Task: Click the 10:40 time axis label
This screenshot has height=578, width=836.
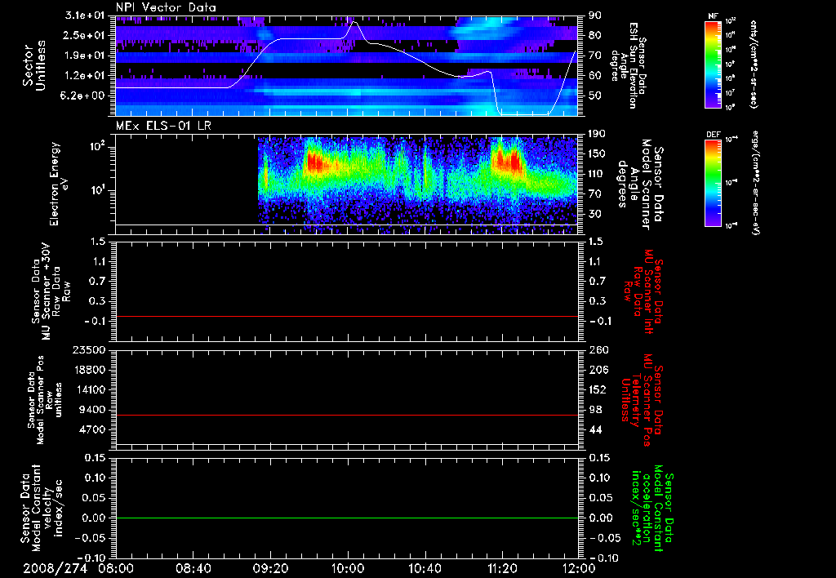Action: pyautogui.click(x=425, y=568)
